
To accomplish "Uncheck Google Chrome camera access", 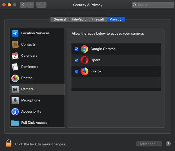I will pos(76,49).
